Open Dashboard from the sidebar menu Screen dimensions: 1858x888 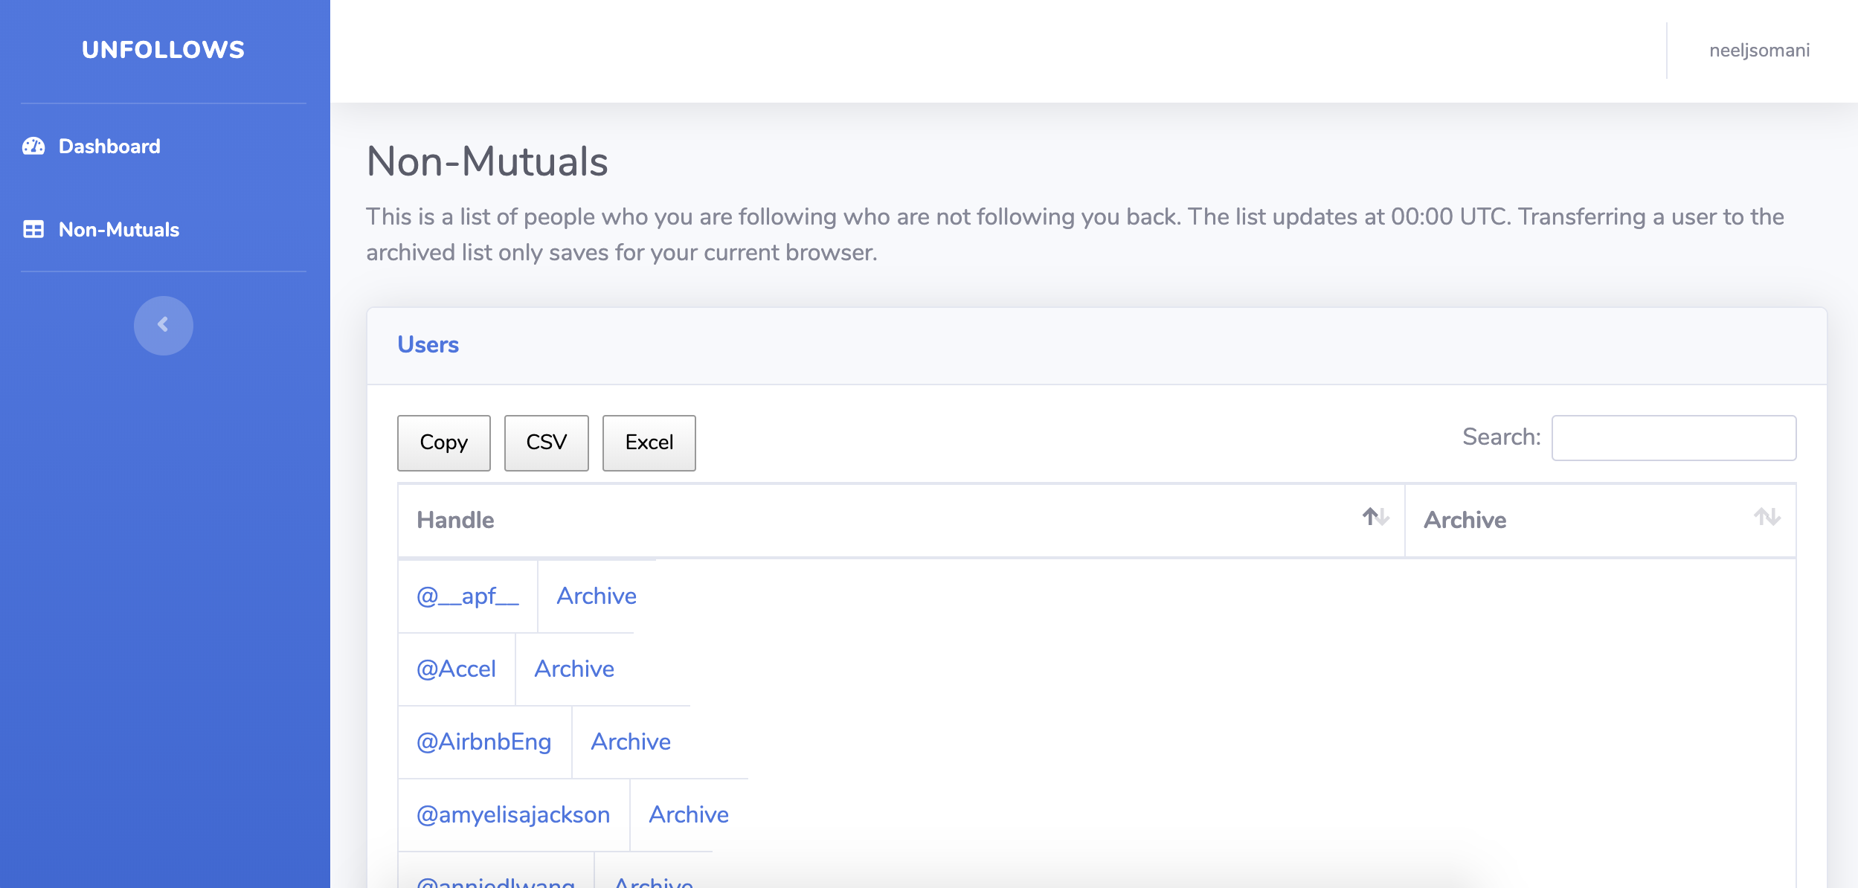109,146
